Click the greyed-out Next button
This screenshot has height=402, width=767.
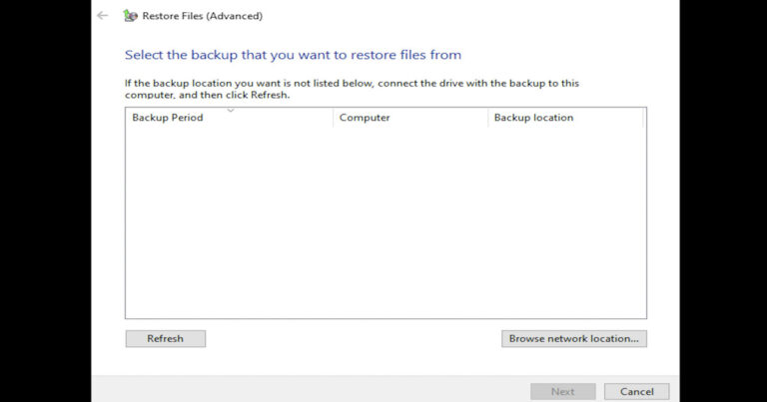click(563, 391)
